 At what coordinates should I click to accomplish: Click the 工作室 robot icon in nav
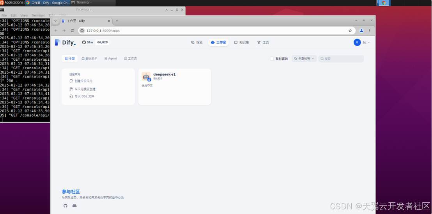click(x=213, y=42)
